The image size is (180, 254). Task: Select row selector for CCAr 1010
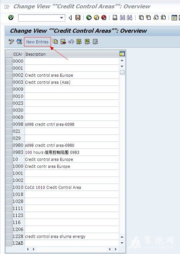(9, 187)
